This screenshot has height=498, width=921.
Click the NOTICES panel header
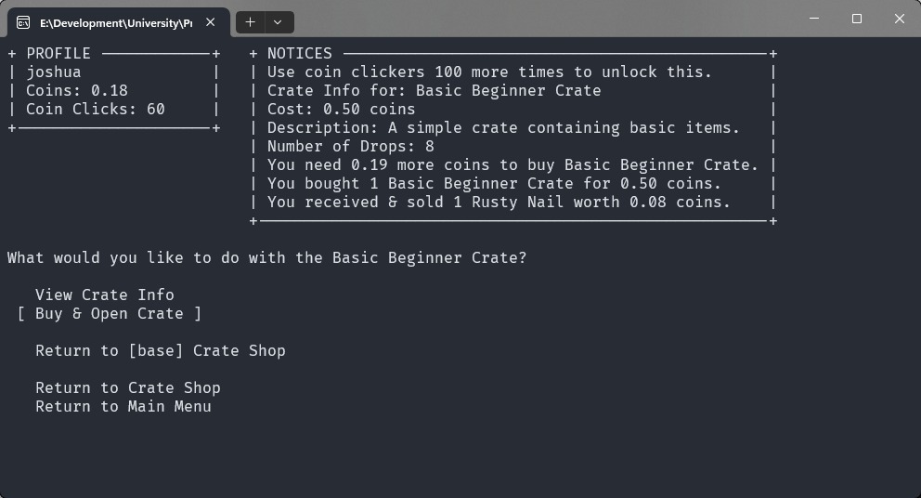coord(299,53)
